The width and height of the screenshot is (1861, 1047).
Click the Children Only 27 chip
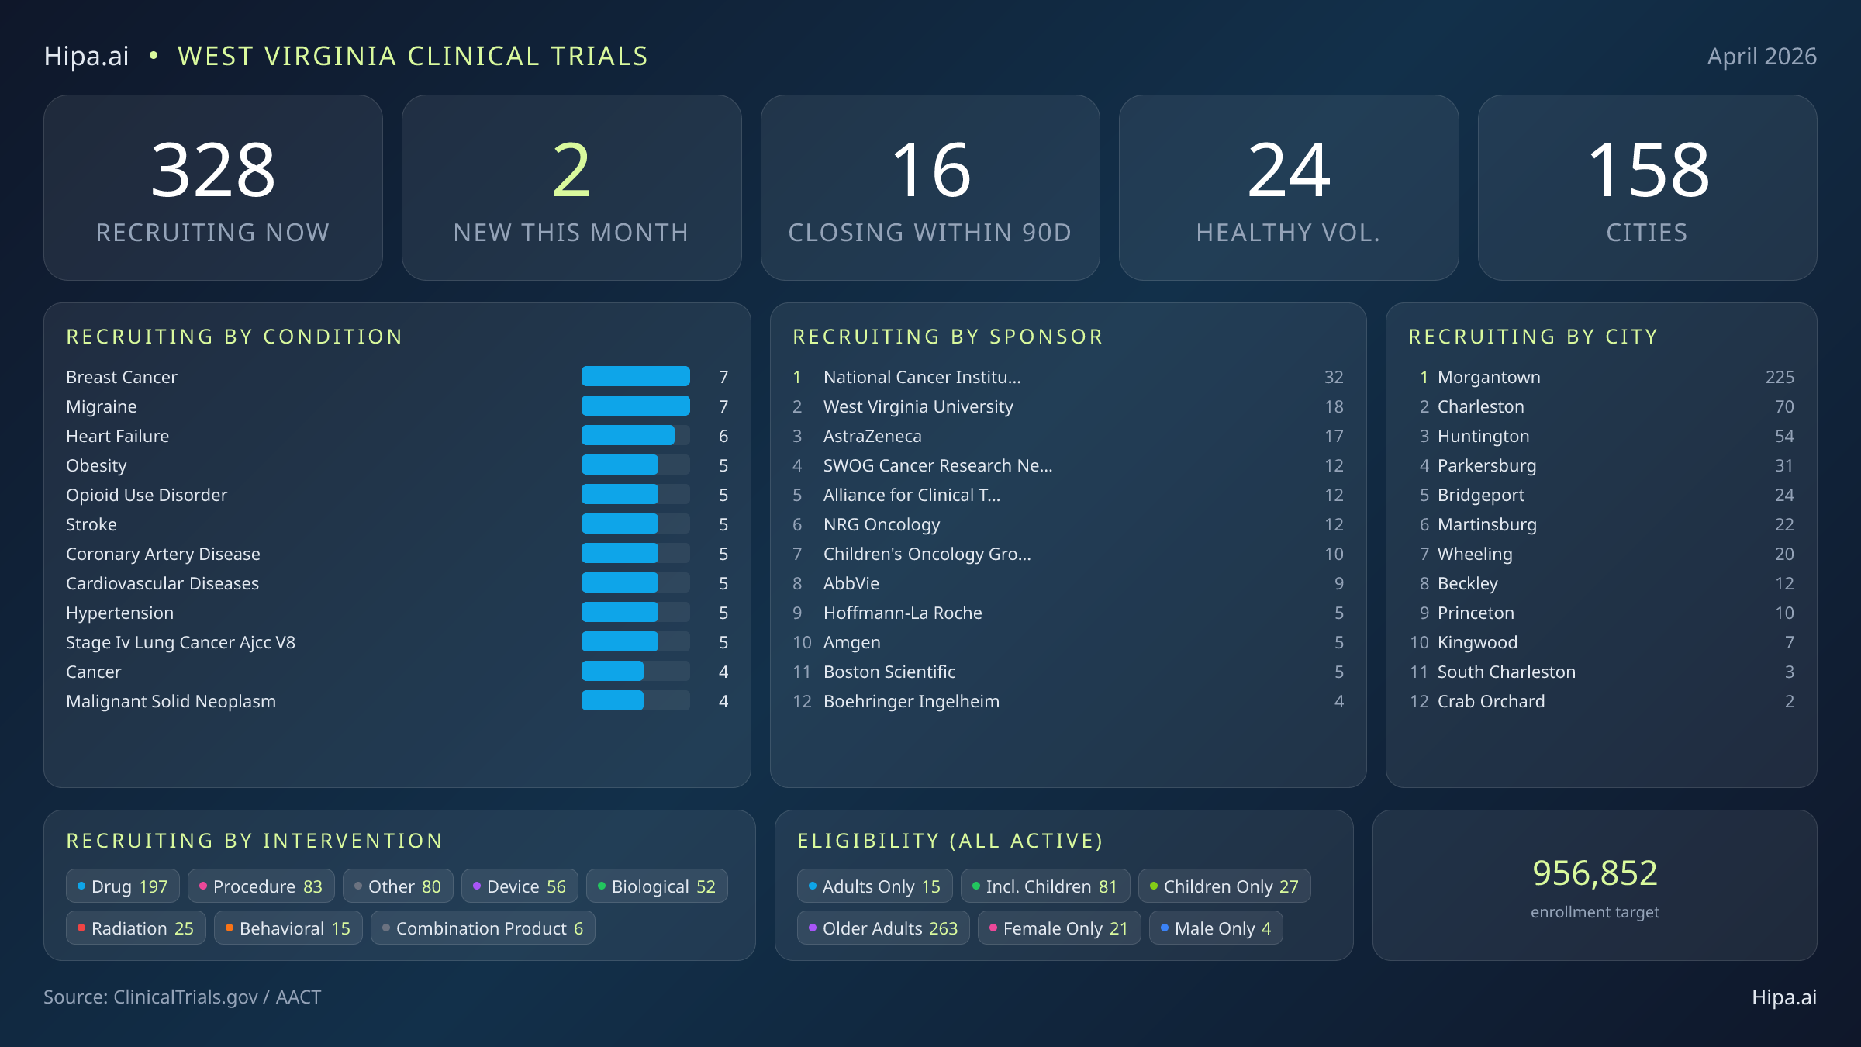tap(1224, 886)
